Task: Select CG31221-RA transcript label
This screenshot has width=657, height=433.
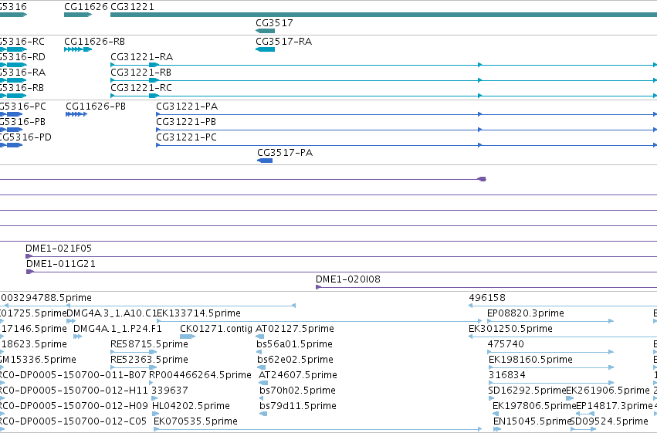Action: click(141, 57)
